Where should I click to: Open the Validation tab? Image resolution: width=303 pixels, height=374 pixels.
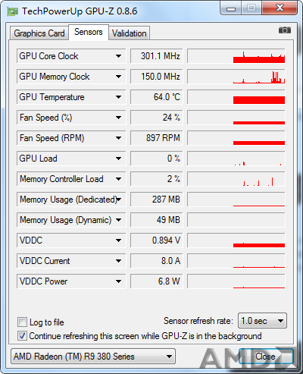click(130, 33)
